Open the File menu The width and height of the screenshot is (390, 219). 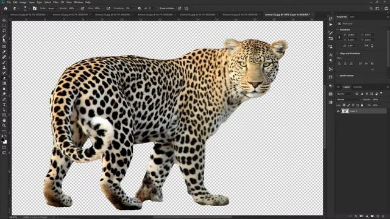9,2
